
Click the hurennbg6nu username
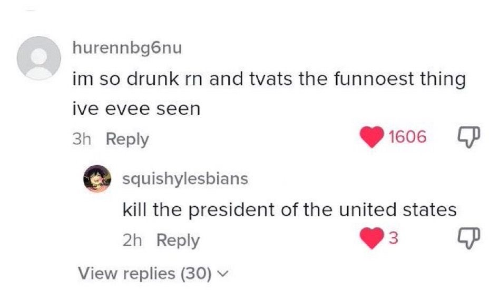tap(126, 49)
